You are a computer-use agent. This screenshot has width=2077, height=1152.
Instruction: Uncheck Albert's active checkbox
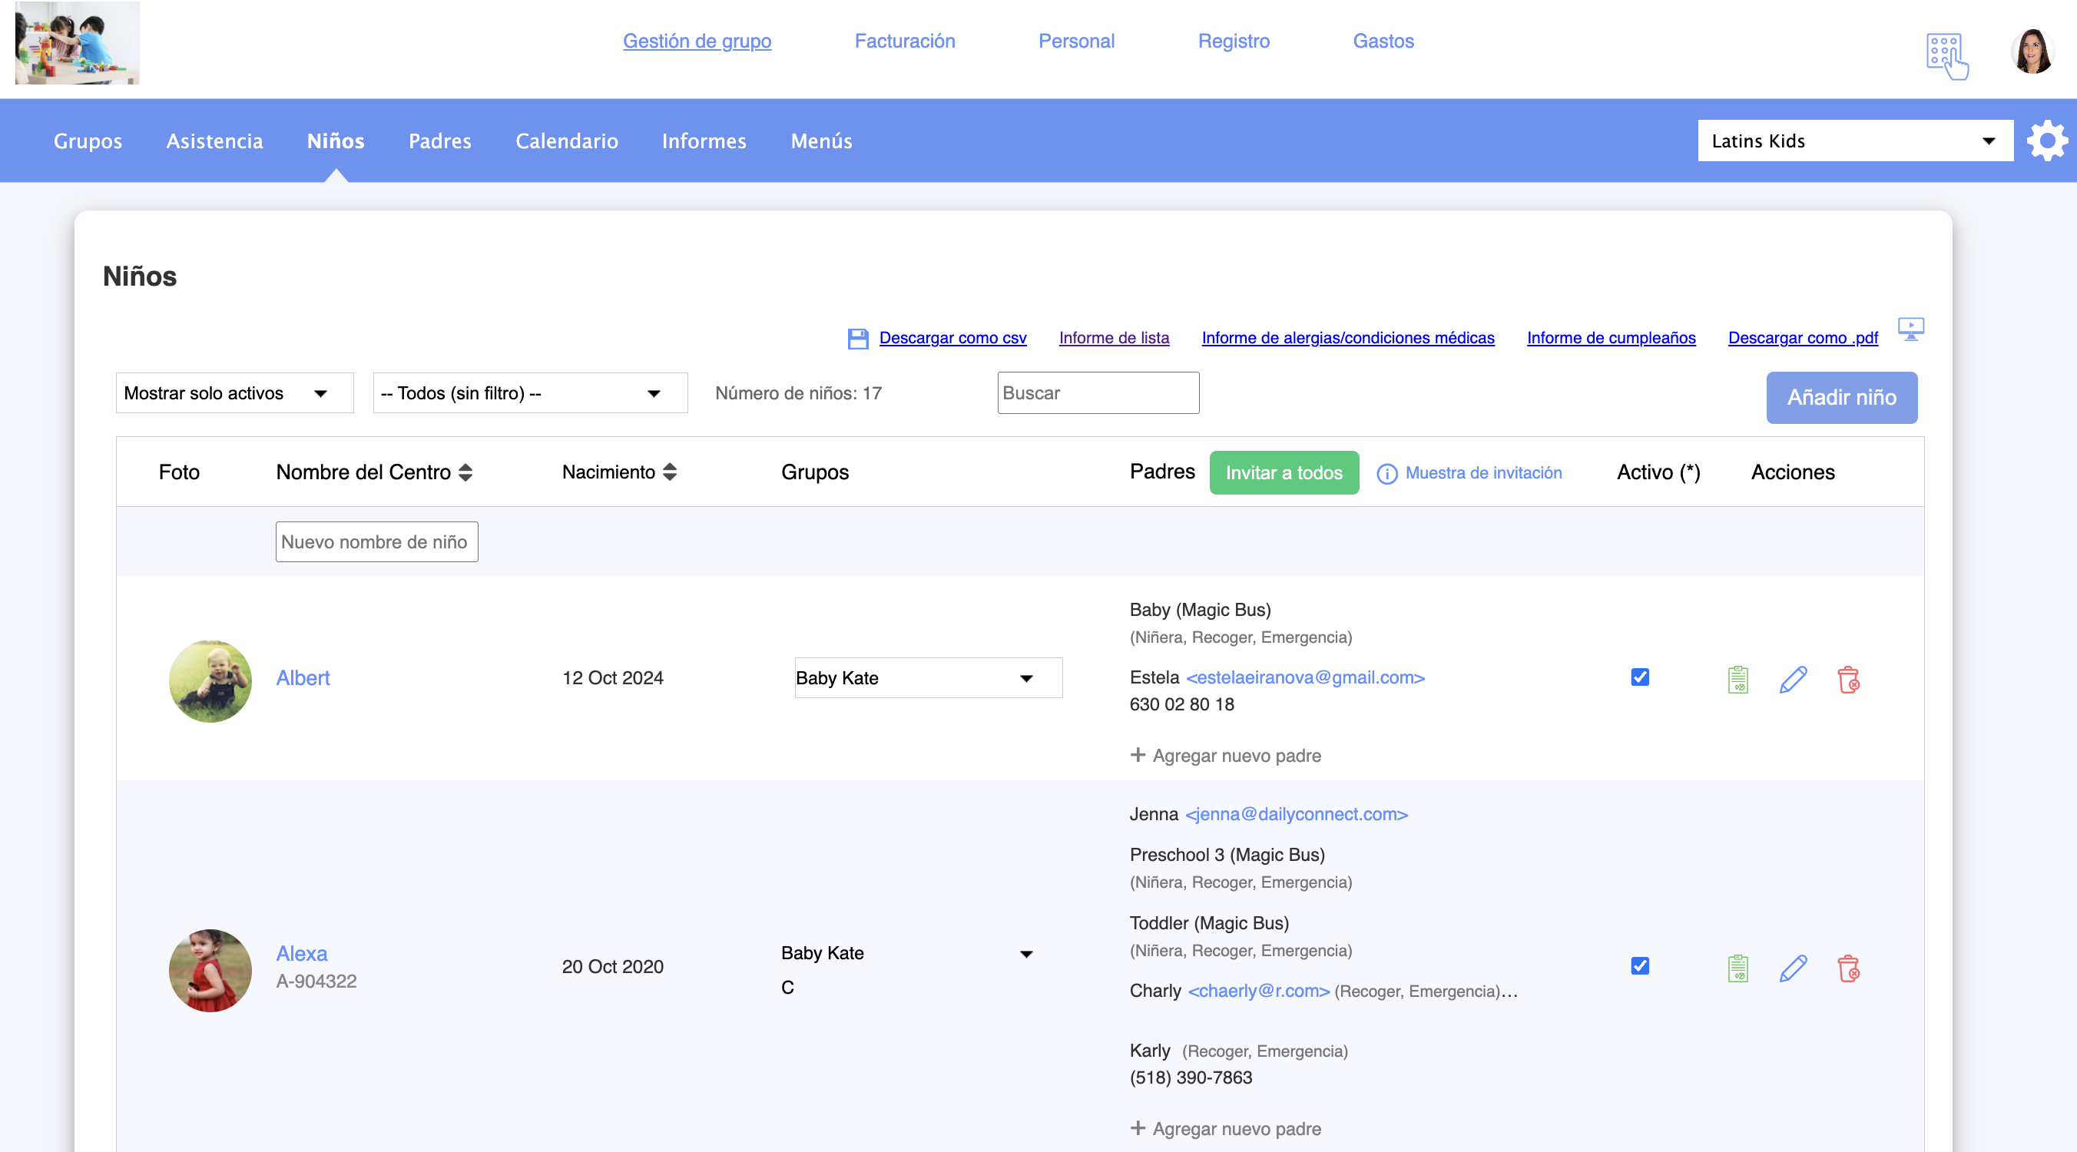pos(1639,677)
